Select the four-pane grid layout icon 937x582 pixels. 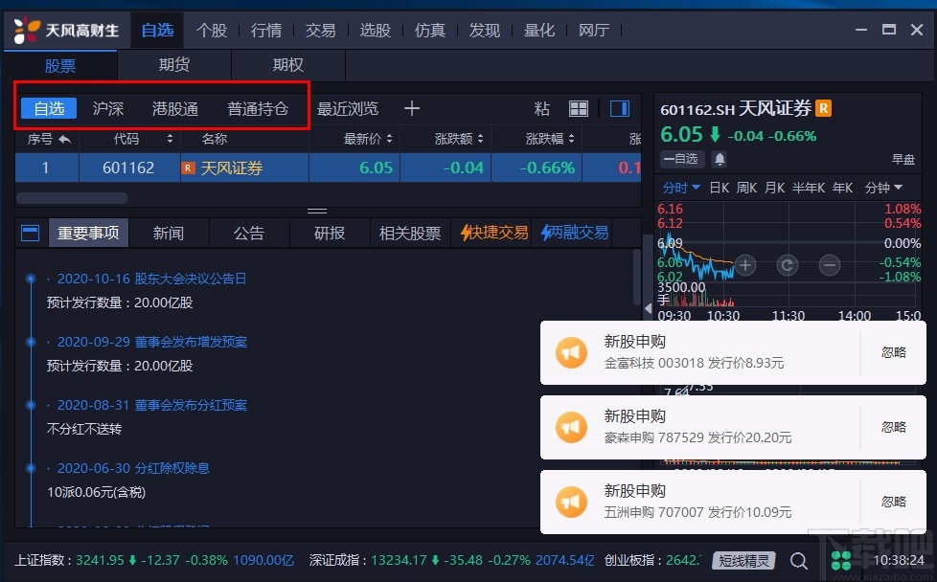(579, 108)
